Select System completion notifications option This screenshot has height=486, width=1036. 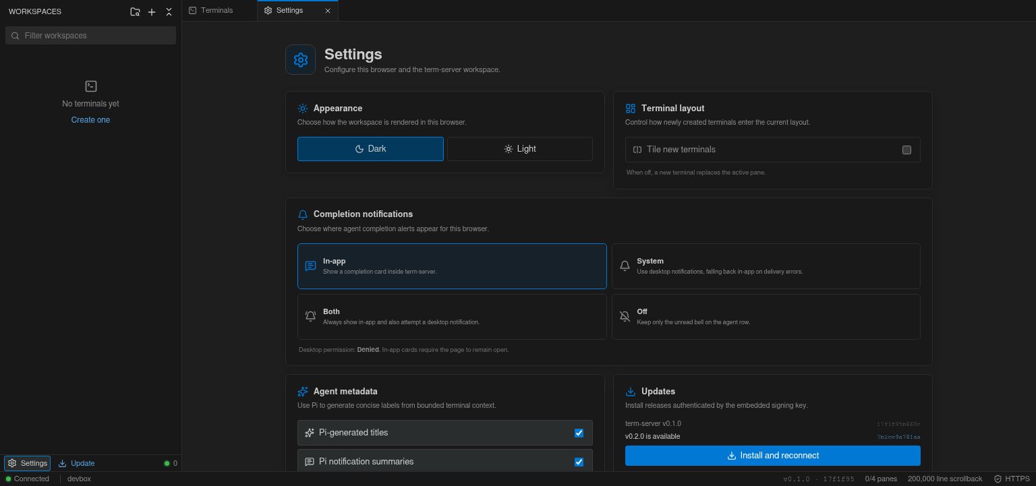[766, 266]
